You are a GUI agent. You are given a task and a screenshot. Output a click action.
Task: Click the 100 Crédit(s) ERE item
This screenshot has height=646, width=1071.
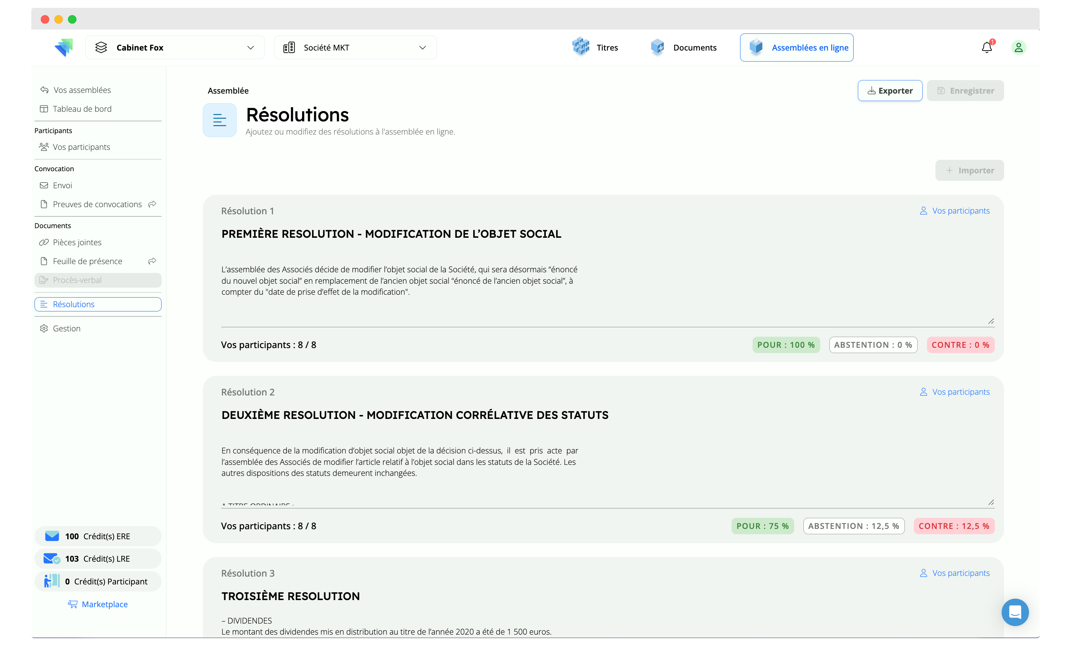click(98, 536)
